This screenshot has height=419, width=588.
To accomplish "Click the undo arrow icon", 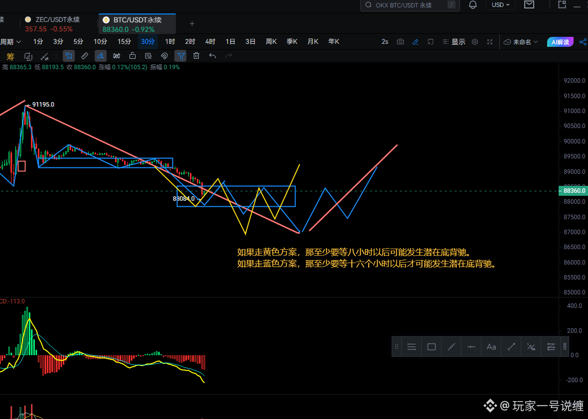I will (x=212, y=56).
